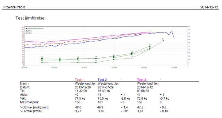Click the VO2max [l/min]: row label

(31, 111)
